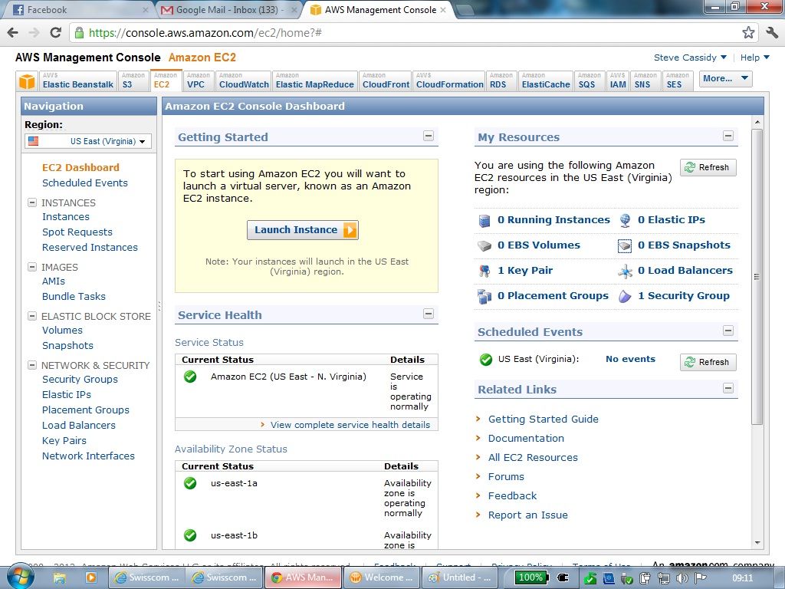Image resolution: width=785 pixels, height=589 pixels.
Task: Collapse the My Resources panel
Action: pyautogui.click(x=728, y=136)
